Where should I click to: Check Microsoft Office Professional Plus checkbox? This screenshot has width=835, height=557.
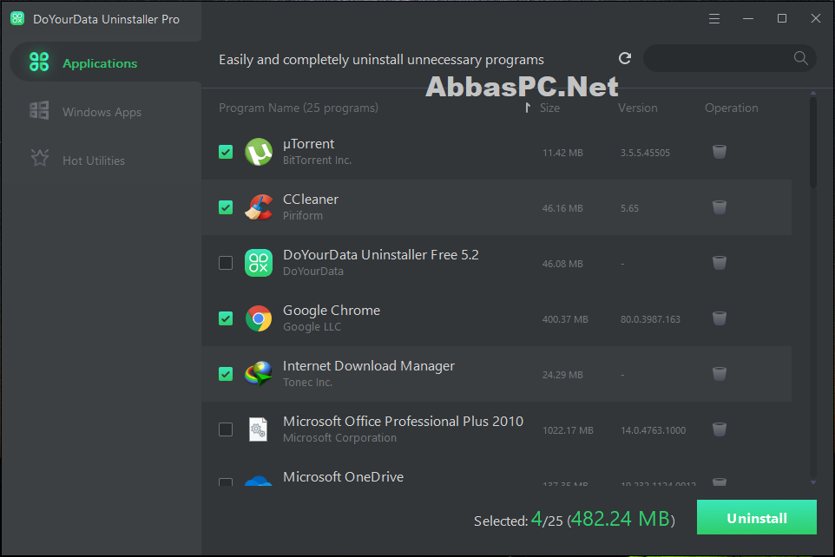point(226,429)
